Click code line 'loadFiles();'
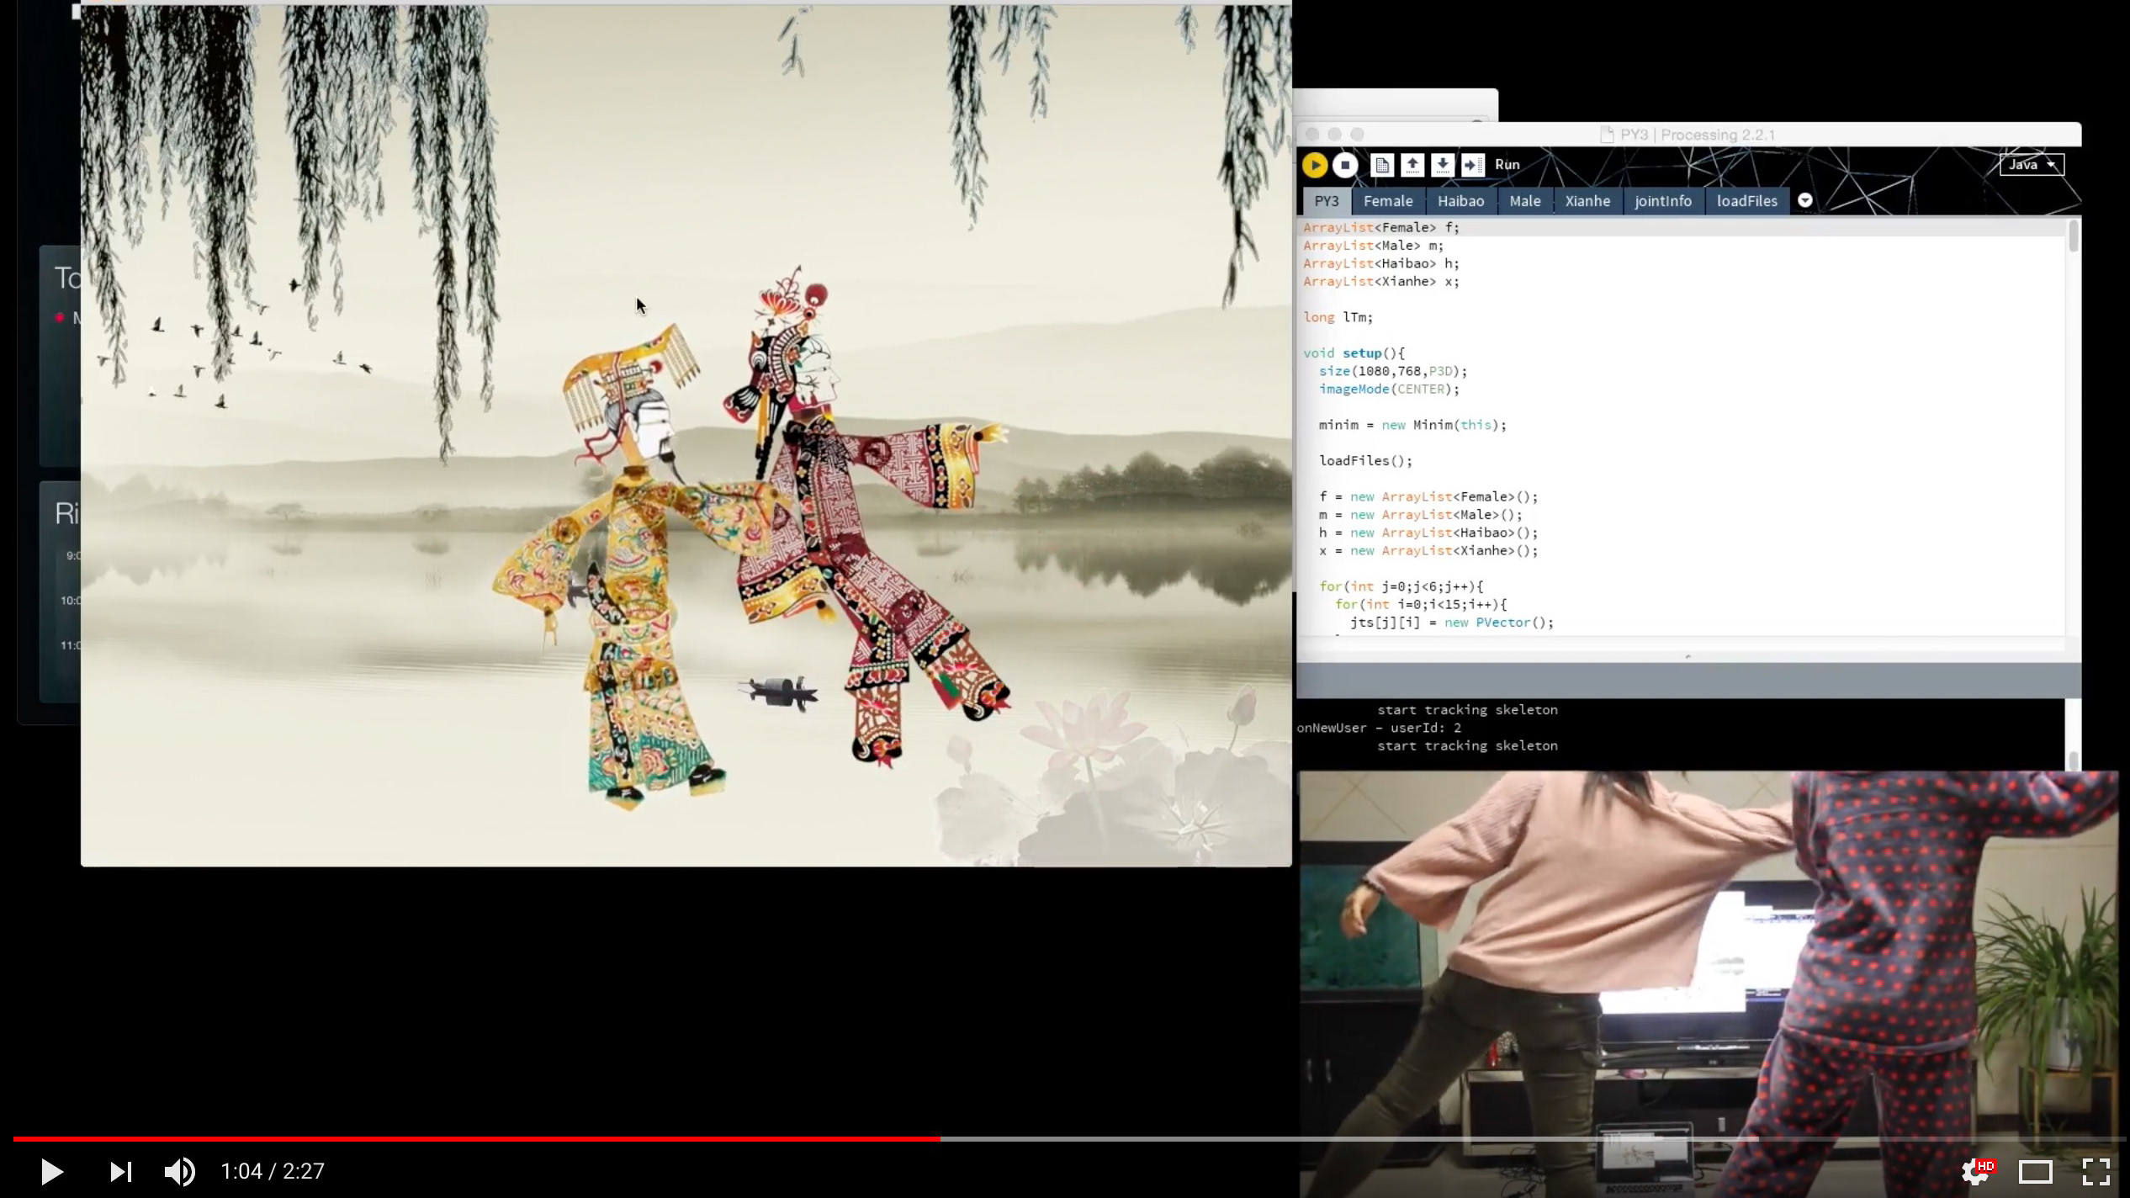 [1365, 461]
